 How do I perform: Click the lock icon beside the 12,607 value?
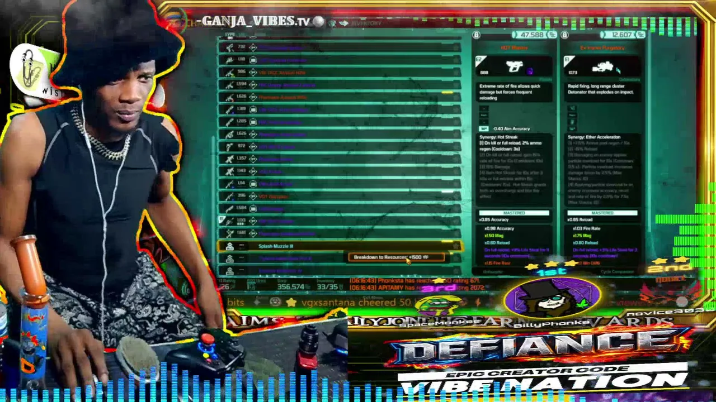pos(564,35)
